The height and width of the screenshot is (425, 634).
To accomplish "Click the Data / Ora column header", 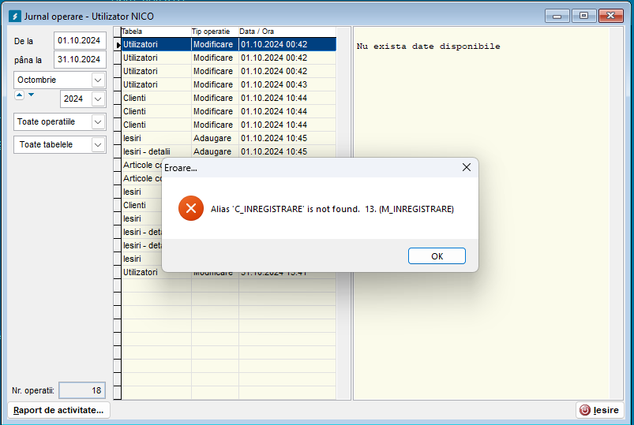I will (x=287, y=32).
